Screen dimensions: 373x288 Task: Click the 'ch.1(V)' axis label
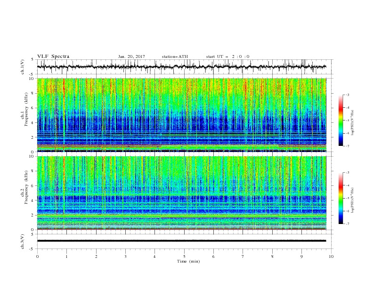[x=23, y=67]
